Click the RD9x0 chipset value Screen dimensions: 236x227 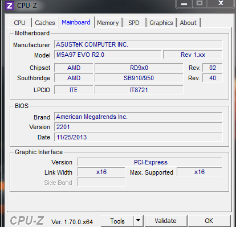tap(139, 68)
